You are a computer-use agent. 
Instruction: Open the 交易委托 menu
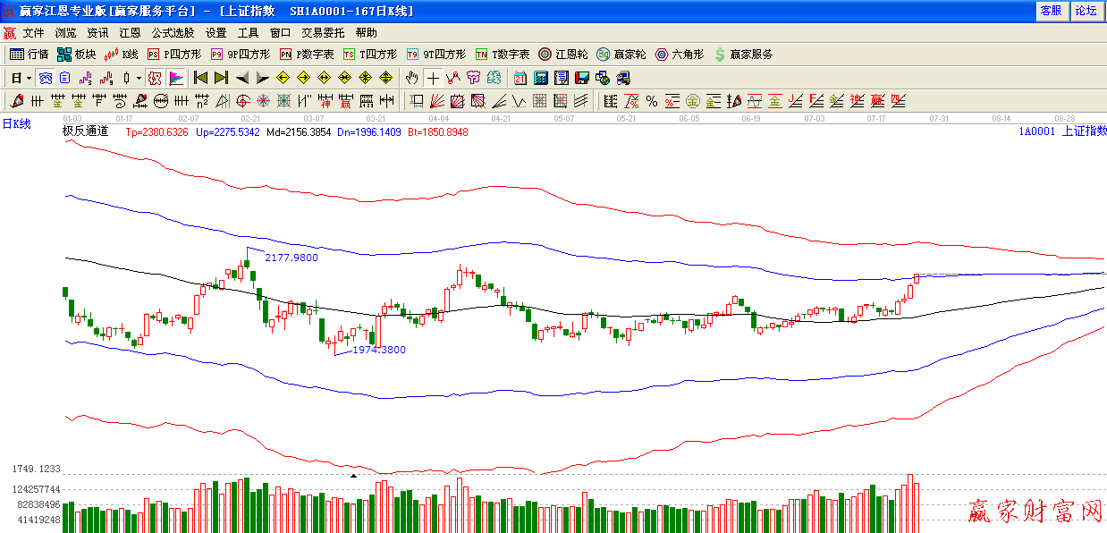coord(323,33)
